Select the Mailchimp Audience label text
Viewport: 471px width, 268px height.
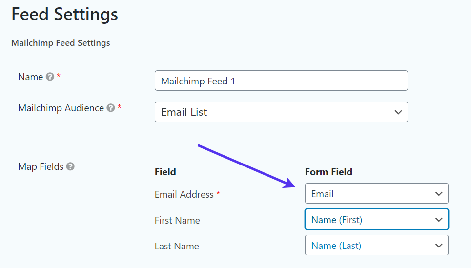point(61,108)
